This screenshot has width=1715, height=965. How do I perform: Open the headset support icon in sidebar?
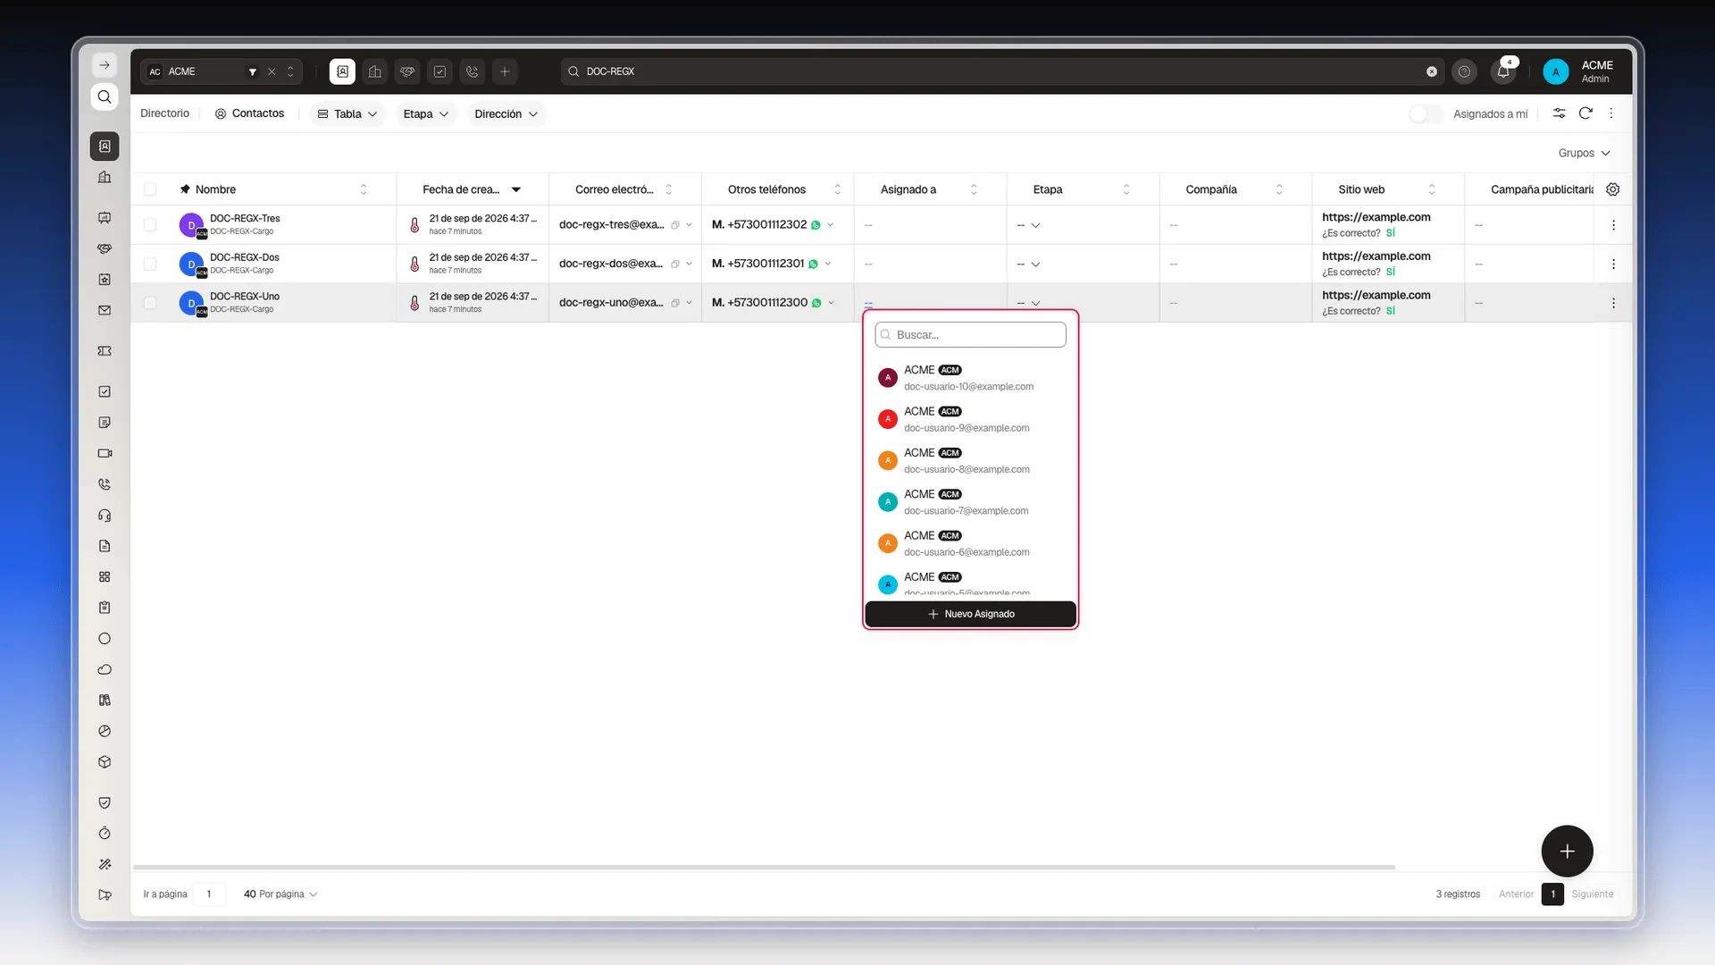point(105,516)
